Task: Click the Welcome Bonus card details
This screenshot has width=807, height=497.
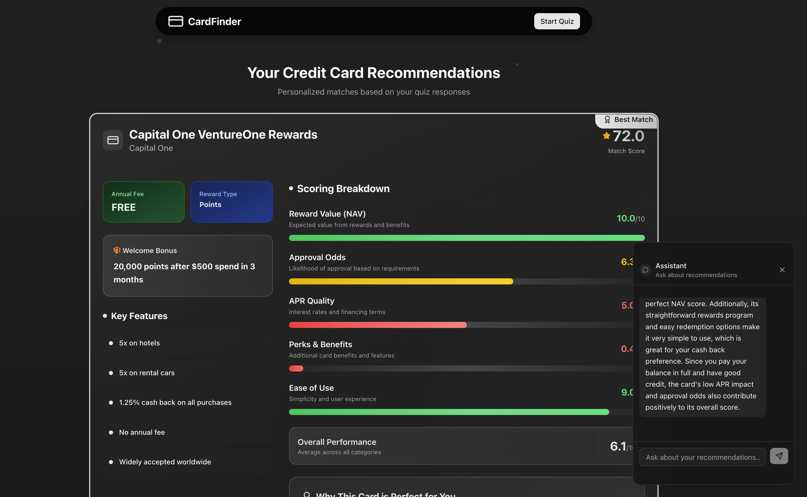Action: [187, 266]
